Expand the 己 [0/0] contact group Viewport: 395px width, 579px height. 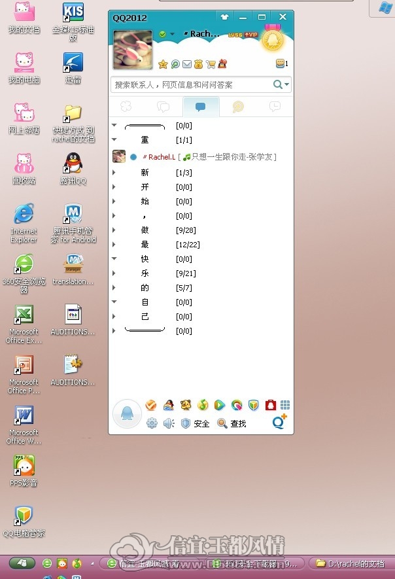point(114,317)
